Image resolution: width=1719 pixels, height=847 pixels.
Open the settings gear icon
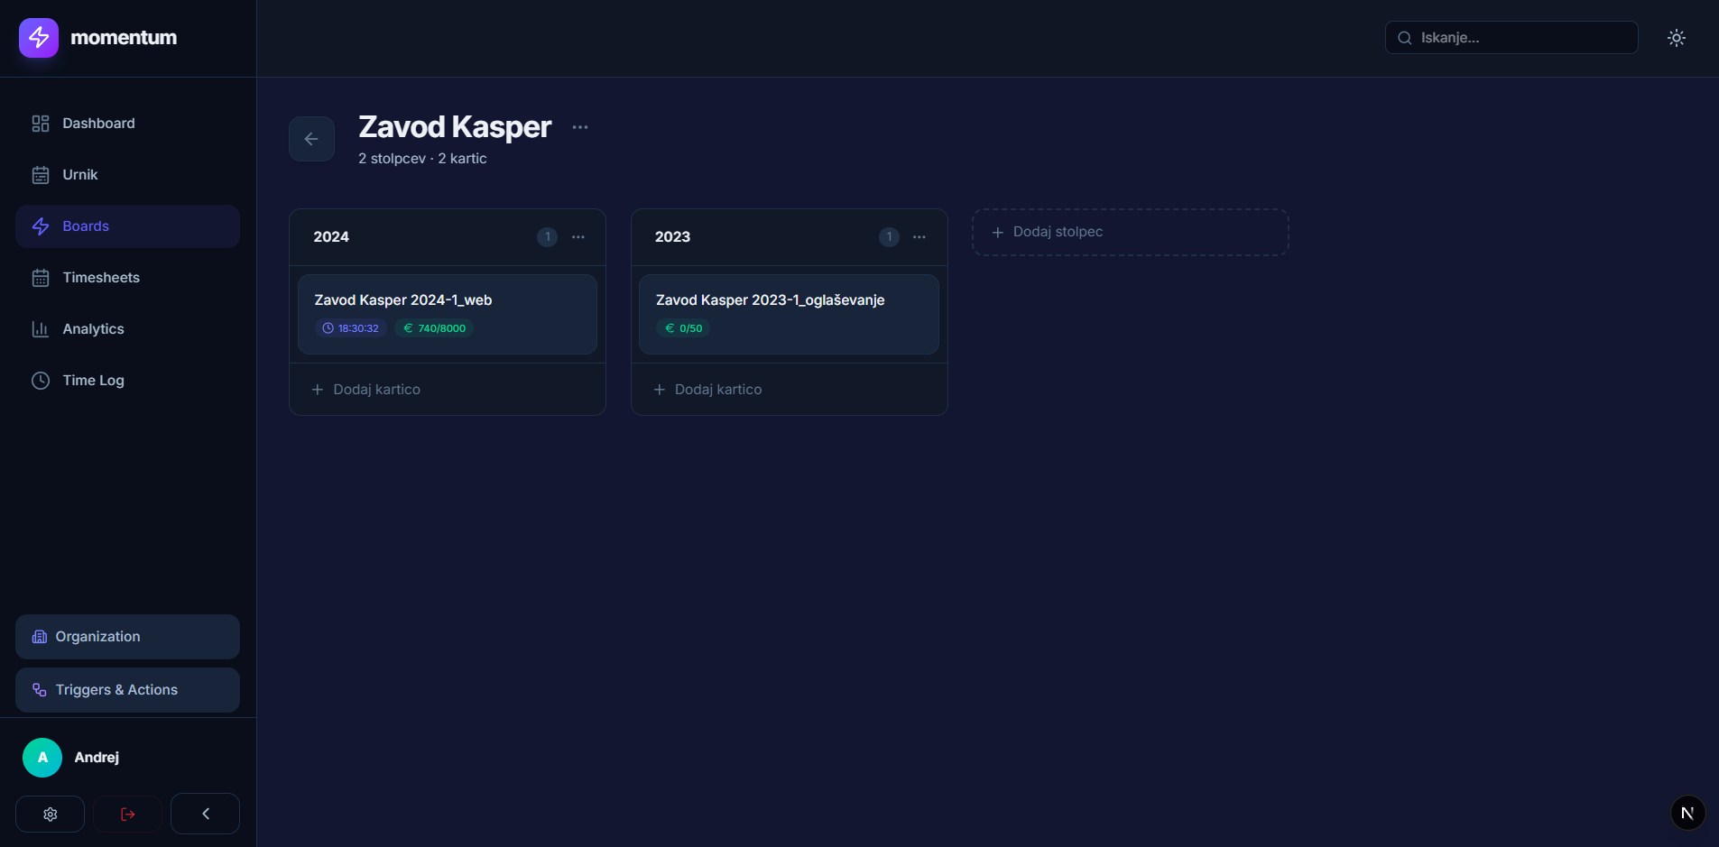coord(51,814)
